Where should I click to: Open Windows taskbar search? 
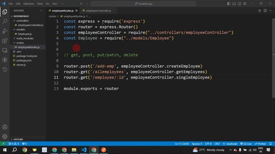(x=15, y=150)
